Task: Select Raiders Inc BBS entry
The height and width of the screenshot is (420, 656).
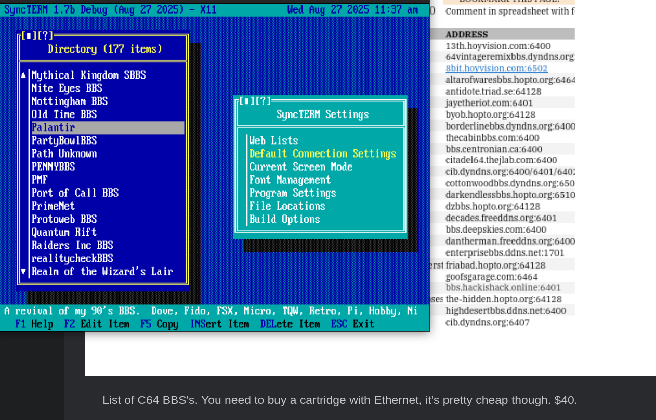Action: pyautogui.click(x=72, y=246)
